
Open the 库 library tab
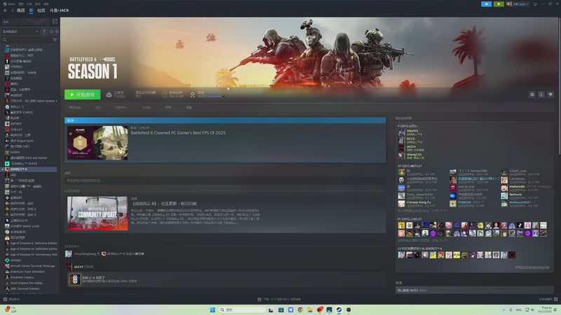point(31,10)
